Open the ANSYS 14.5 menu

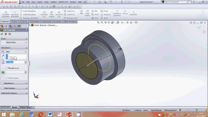point(63,2)
